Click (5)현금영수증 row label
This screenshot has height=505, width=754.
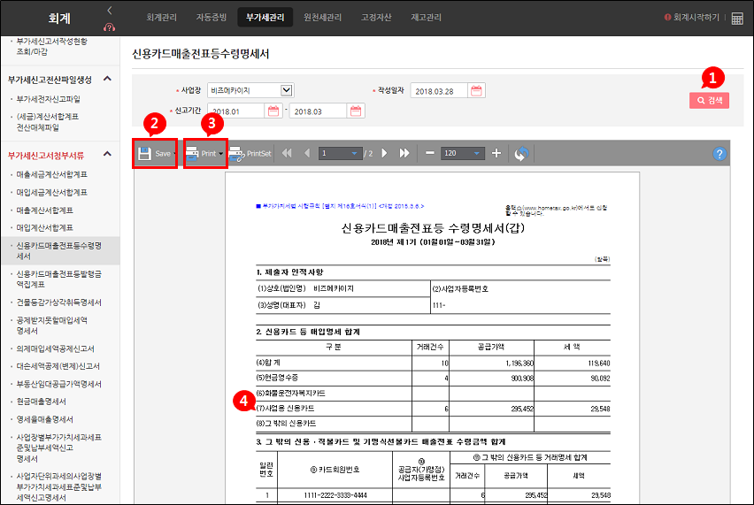tap(277, 378)
